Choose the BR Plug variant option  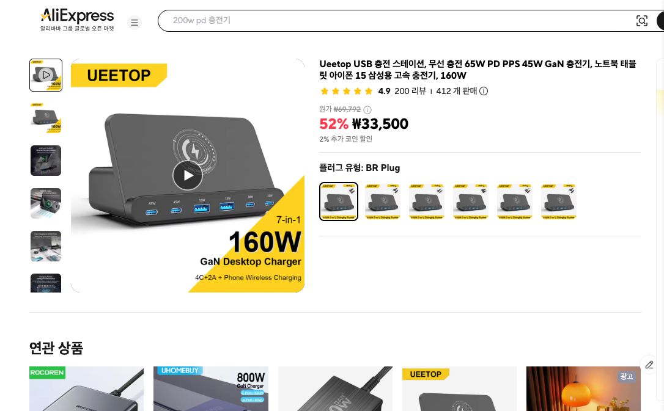pos(338,202)
